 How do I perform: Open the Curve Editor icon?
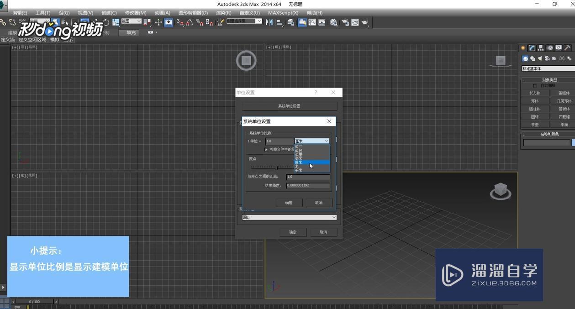pyautogui.click(x=312, y=22)
